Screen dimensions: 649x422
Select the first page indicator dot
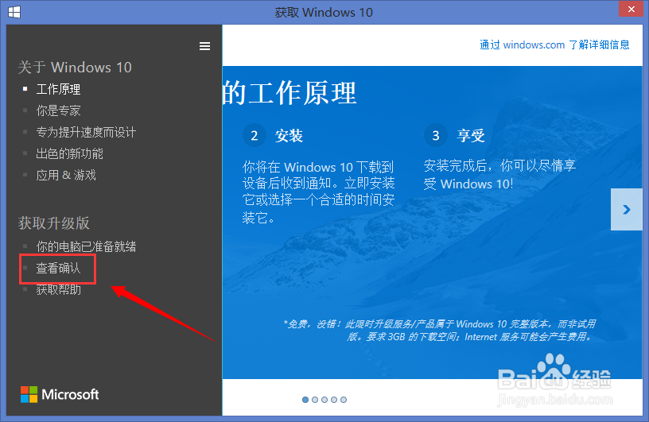coord(305,400)
